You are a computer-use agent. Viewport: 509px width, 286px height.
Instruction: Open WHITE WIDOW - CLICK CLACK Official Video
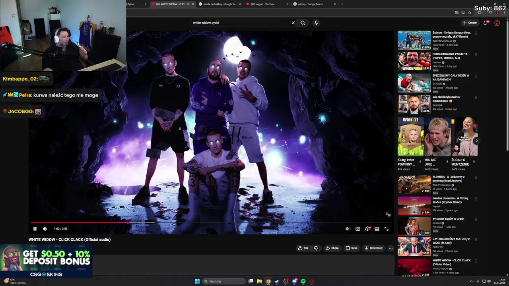414,267
